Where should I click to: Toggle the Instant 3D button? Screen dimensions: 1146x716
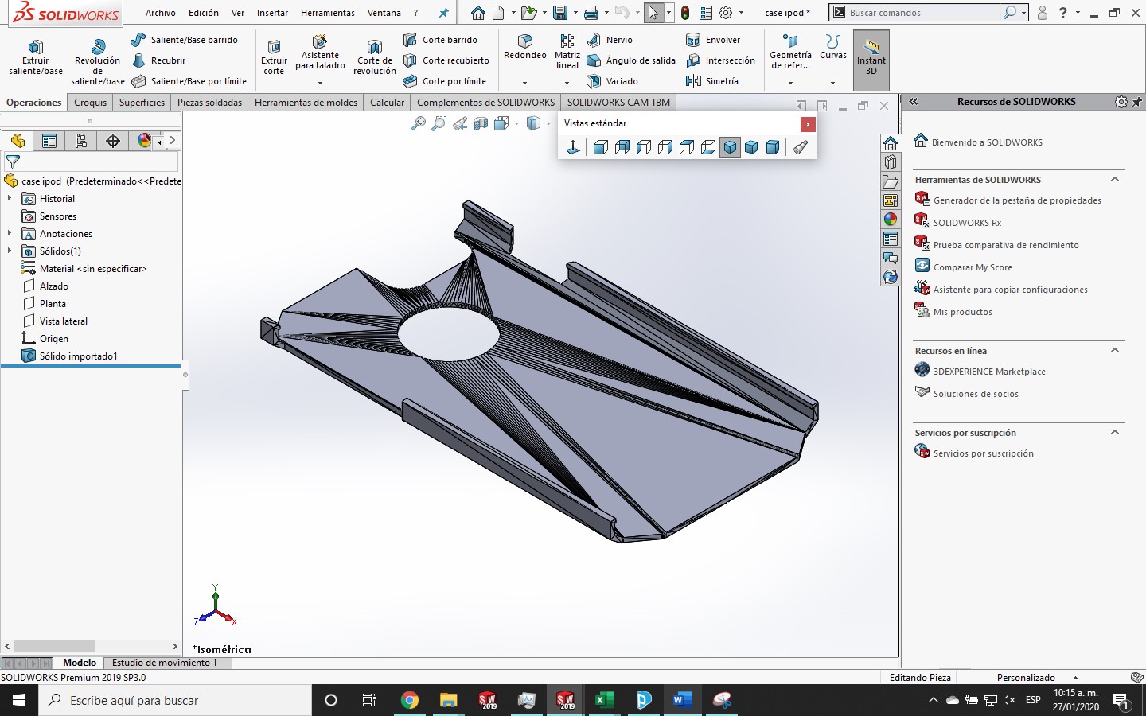pos(871,60)
